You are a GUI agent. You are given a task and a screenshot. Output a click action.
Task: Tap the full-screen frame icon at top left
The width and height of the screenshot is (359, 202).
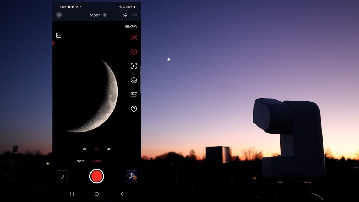pos(59,35)
